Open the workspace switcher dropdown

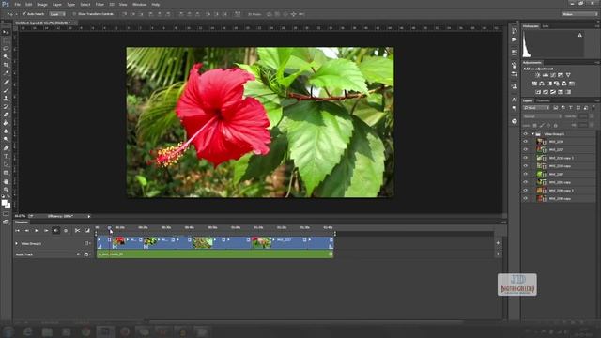(x=579, y=14)
